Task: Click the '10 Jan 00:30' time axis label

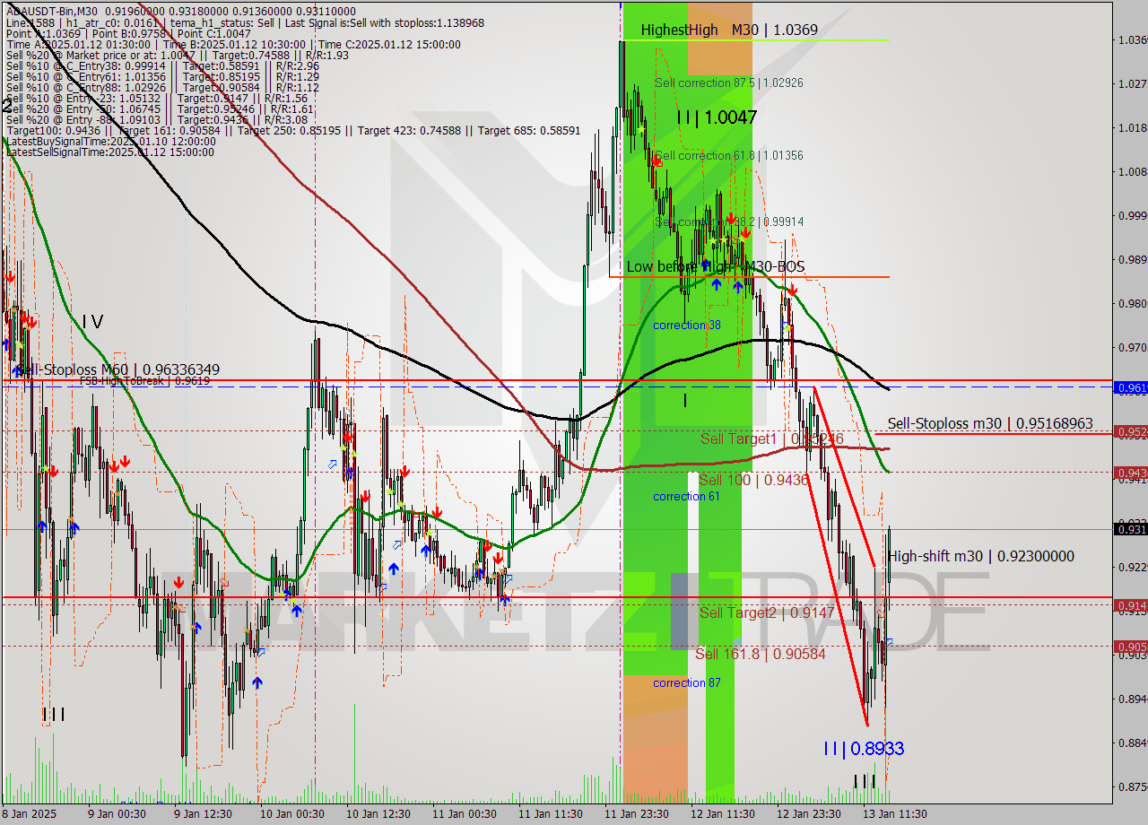Action: point(291,813)
